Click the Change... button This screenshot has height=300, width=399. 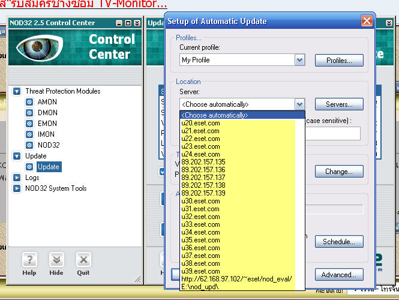click(x=339, y=172)
